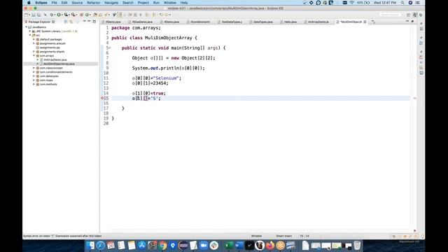
Task: Expand JRE System Library node
Action: 30,31
